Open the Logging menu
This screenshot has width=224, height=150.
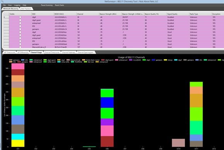click(17, 5)
